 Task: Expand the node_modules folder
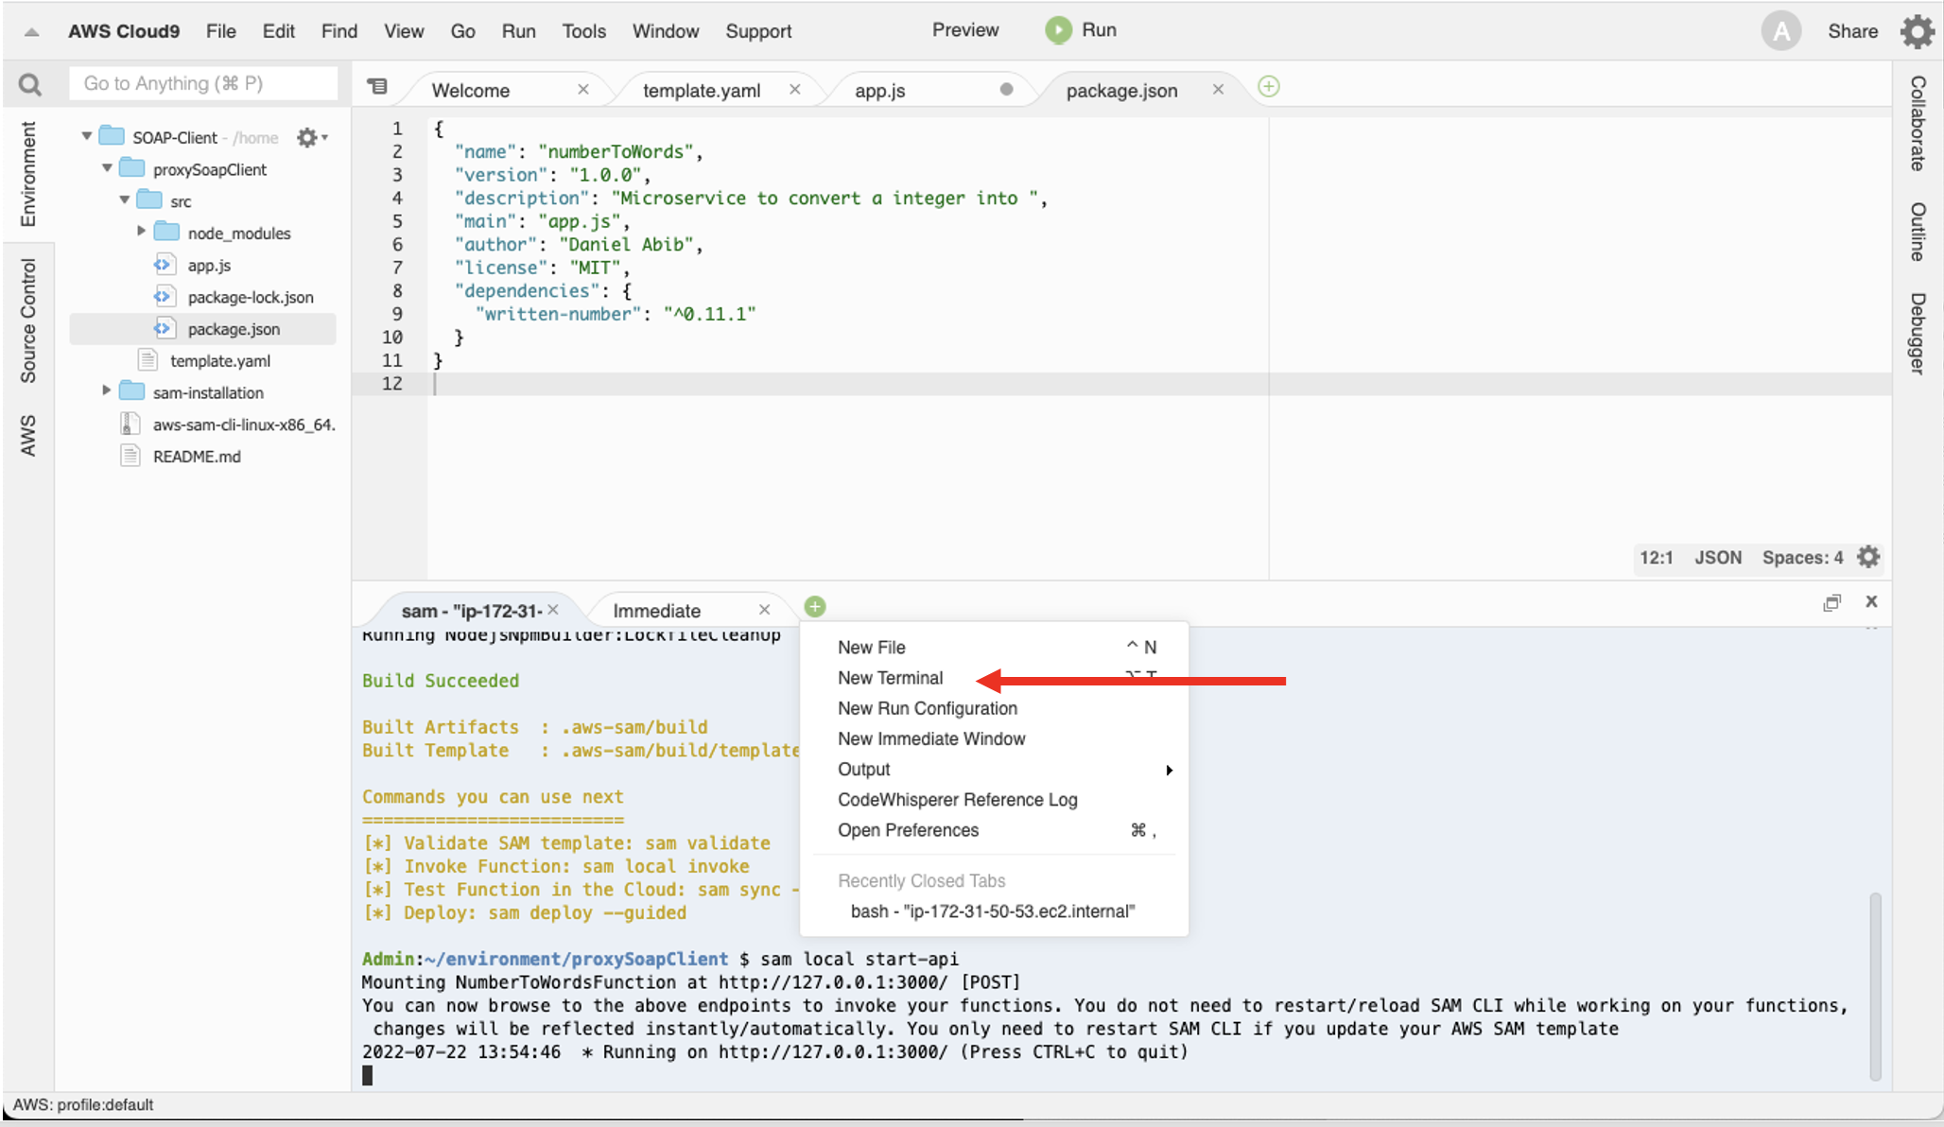141,232
